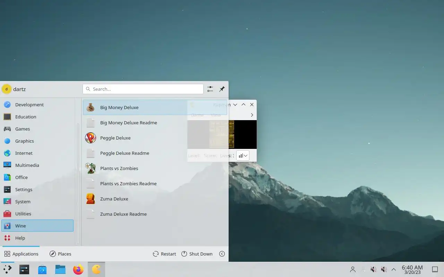Expand Kapman menu overflow chevron
Viewport: 444px width, 277px height.
click(252, 115)
